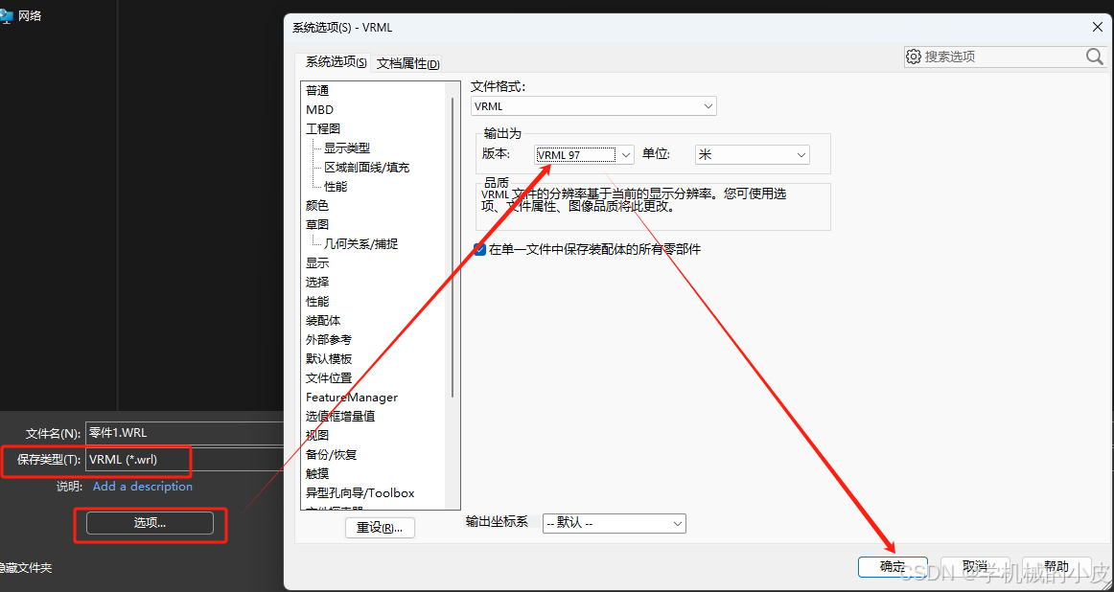Image resolution: width=1114 pixels, height=592 pixels.
Task: Select 性能 under 工程图
Action: click(336, 187)
